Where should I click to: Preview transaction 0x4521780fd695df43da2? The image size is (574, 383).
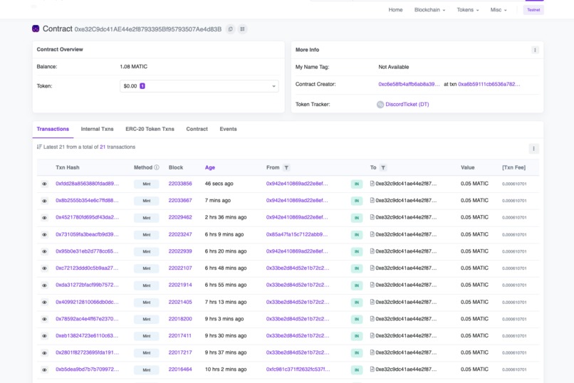(44, 218)
